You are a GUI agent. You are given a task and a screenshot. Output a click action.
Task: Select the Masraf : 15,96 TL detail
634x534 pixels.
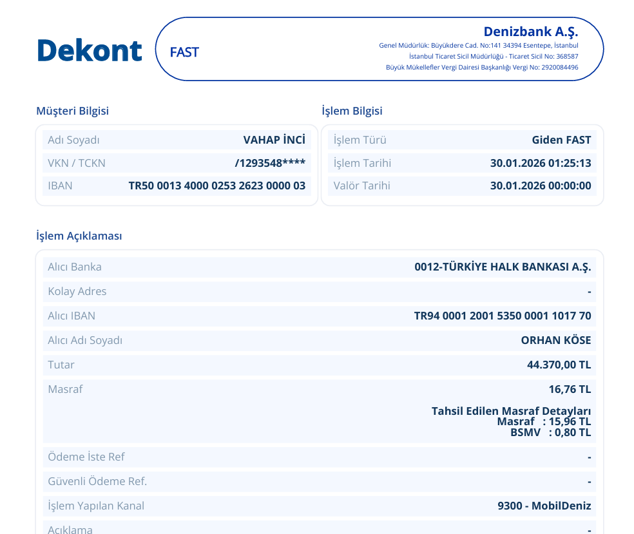(544, 422)
